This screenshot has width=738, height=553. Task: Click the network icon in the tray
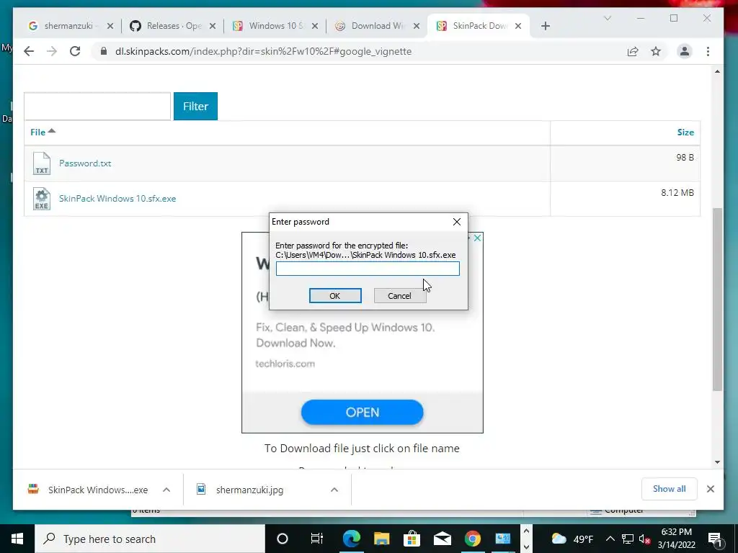click(628, 539)
